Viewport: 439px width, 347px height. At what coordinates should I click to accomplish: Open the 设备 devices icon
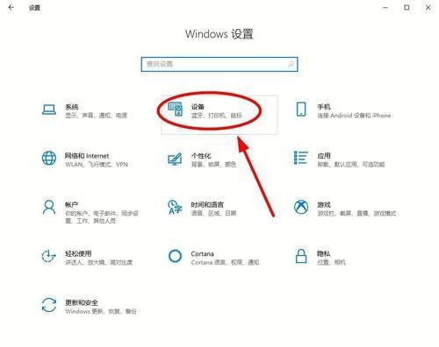[176, 110]
